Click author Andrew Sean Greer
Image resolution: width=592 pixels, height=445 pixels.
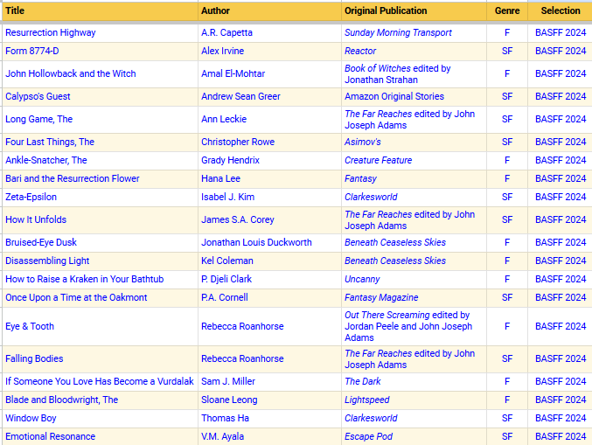pos(240,96)
